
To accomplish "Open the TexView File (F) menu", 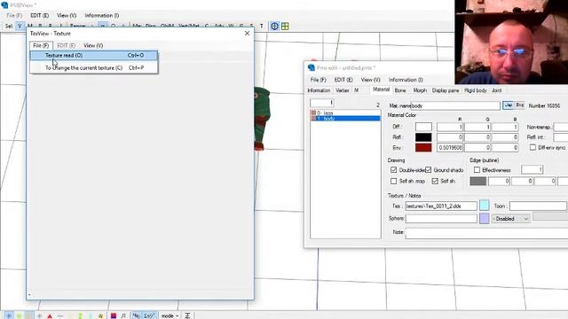I will pos(41,45).
